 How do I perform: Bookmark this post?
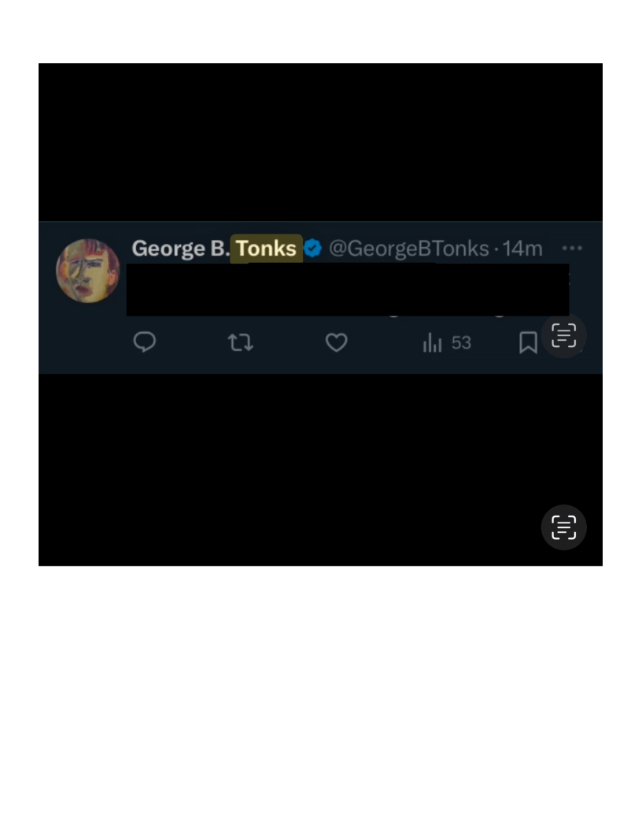528,342
